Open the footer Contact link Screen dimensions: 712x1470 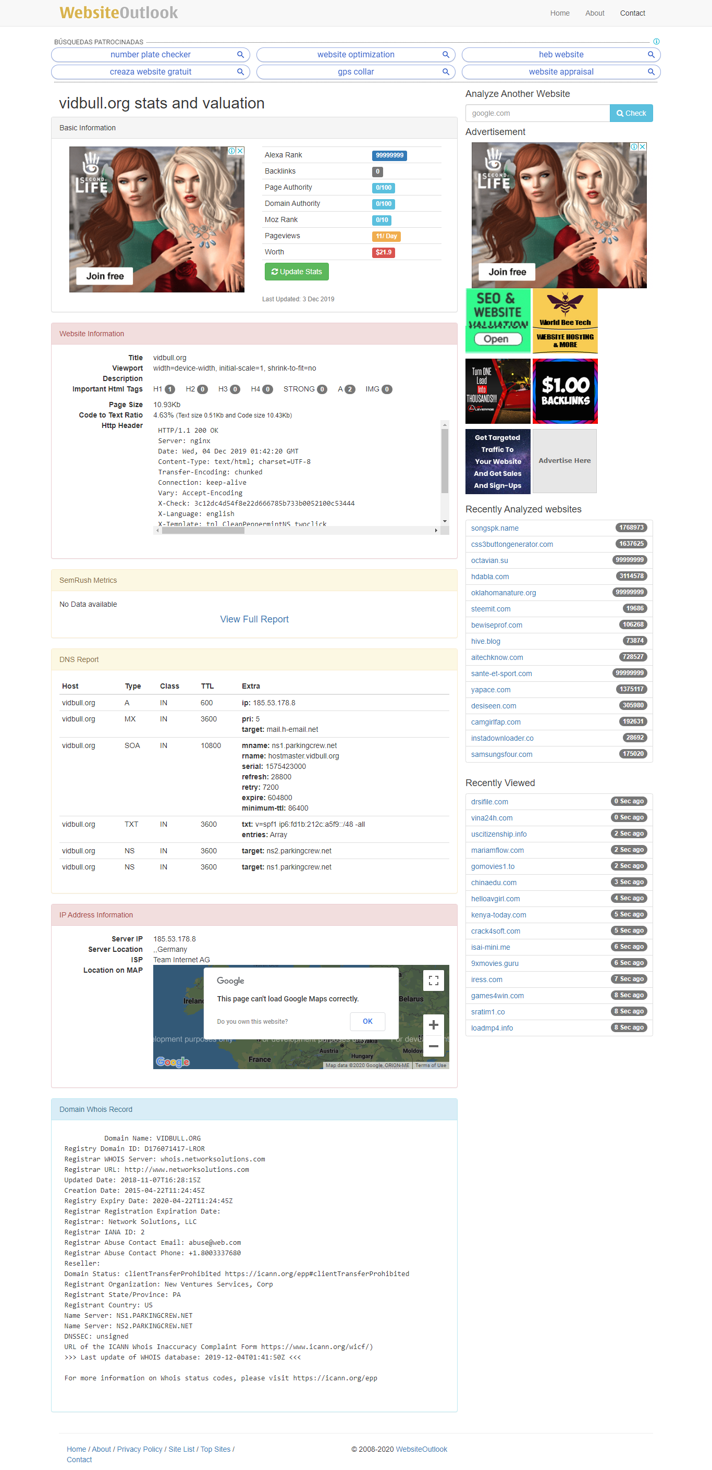[x=79, y=1460]
